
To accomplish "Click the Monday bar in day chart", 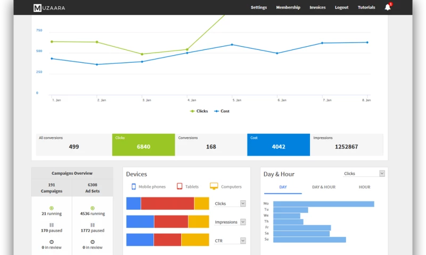I will coord(323,204).
